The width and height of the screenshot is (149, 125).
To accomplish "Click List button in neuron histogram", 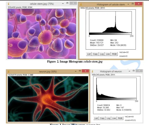I will [96, 118].
